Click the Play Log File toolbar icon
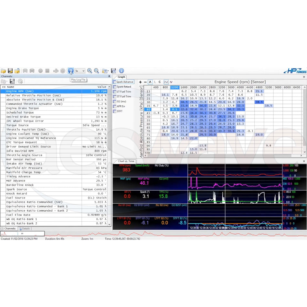307x307 pixels. [x=71, y=70]
